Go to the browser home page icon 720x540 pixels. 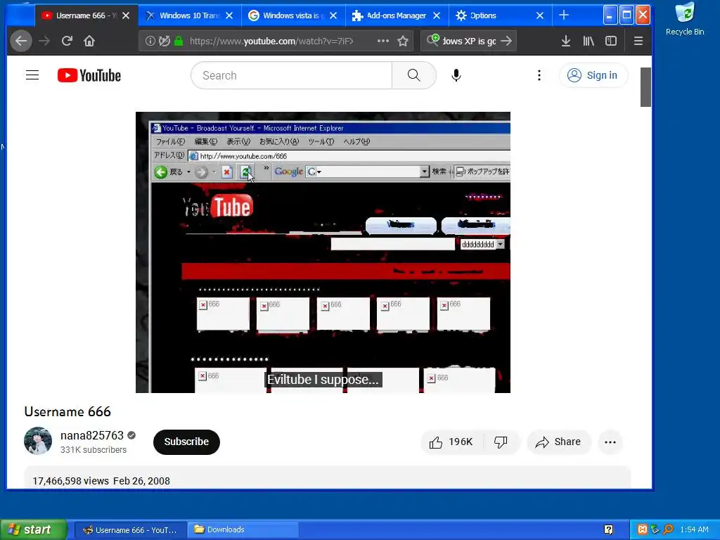coord(89,41)
